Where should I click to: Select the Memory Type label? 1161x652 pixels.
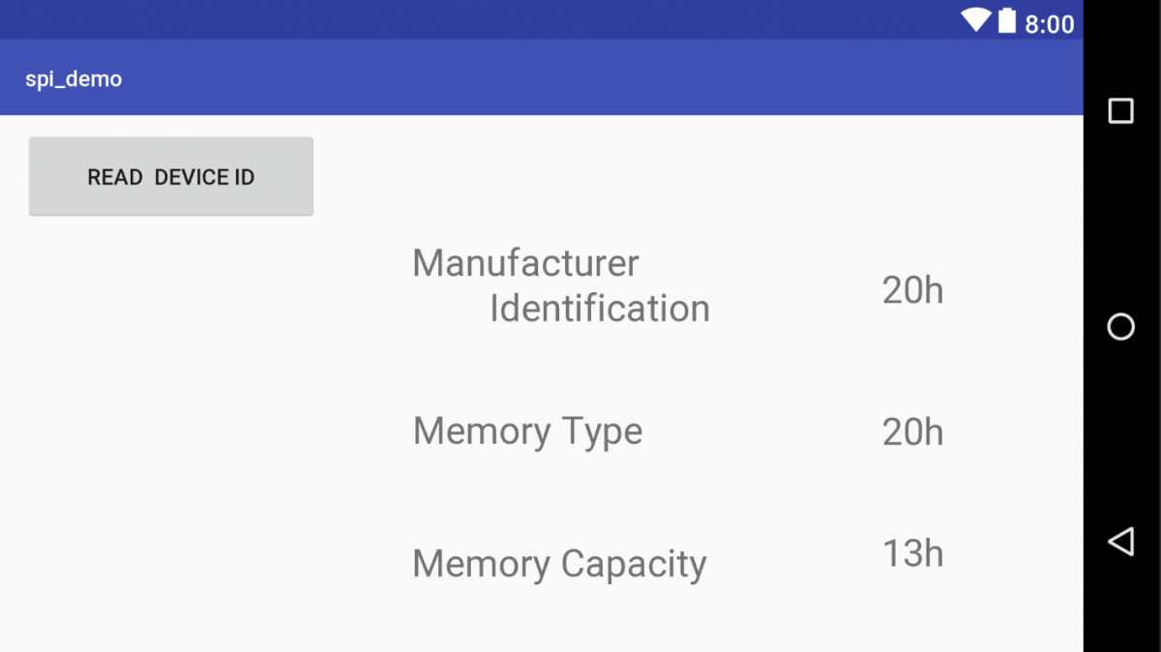pos(527,431)
